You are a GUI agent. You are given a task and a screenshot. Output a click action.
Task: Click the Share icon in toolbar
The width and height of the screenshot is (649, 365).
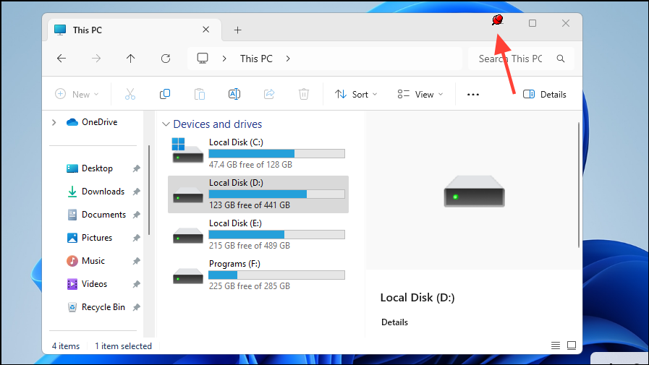tap(269, 94)
